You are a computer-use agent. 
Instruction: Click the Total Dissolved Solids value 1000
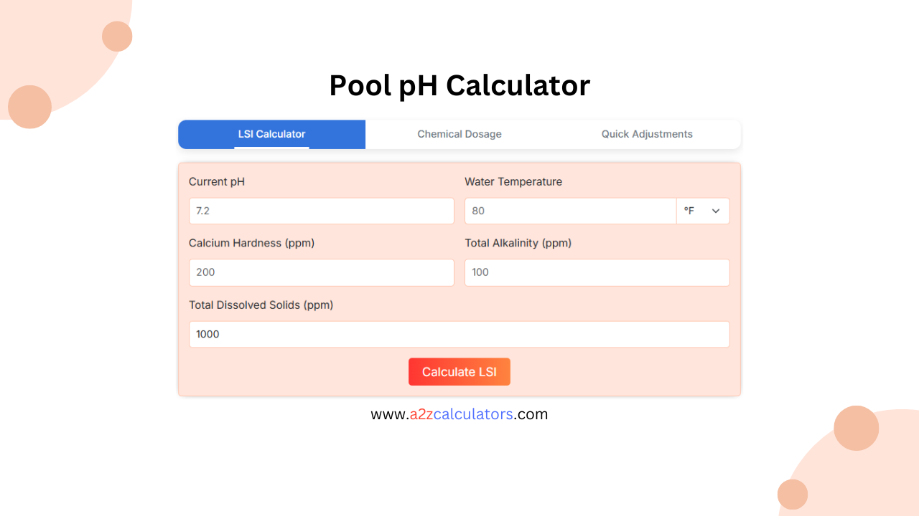tap(207, 334)
